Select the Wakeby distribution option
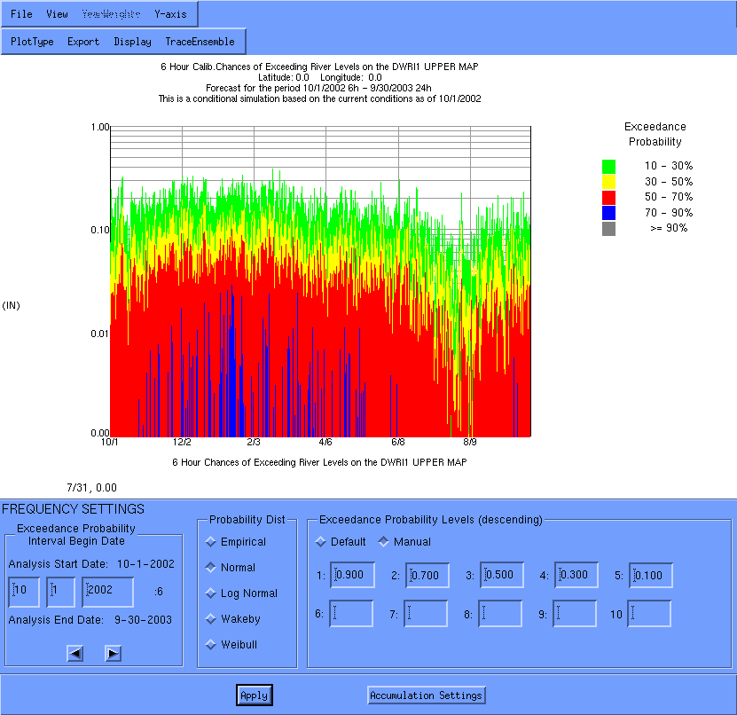Screen dimensions: 737x715 coord(211,619)
